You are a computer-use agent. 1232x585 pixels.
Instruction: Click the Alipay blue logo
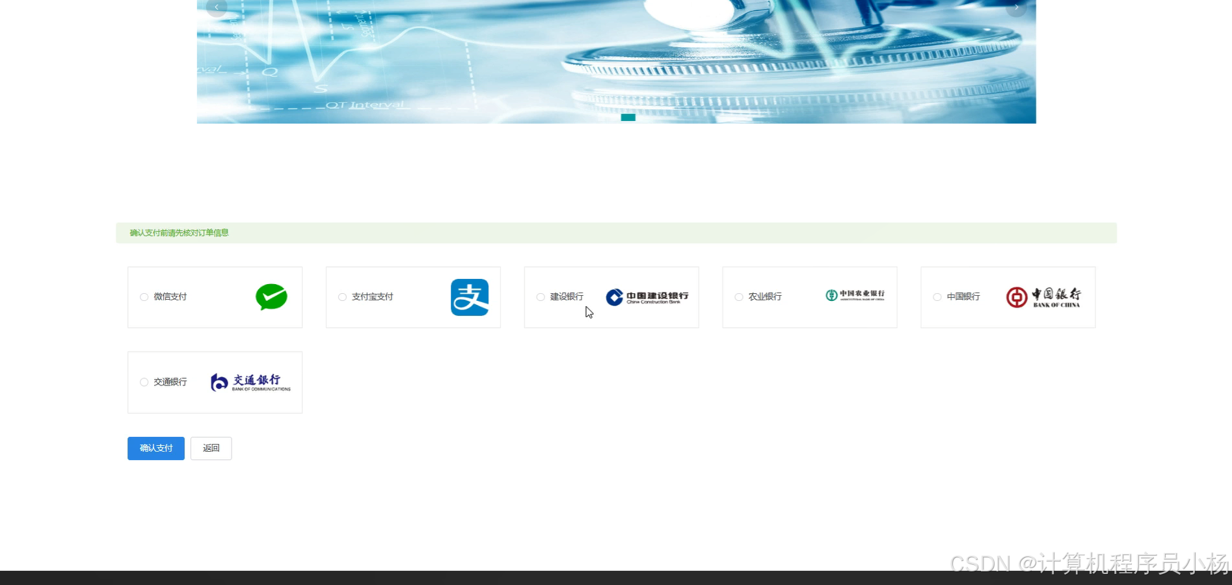coord(470,297)
